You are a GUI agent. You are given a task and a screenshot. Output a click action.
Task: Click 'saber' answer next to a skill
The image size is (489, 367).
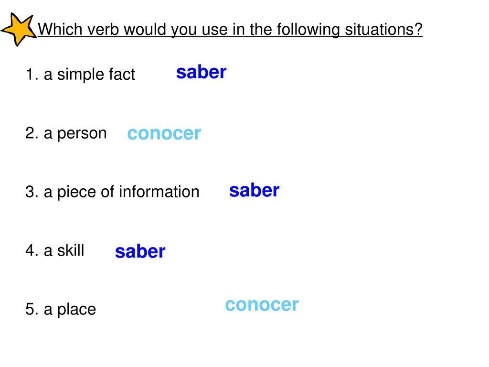coord(140,251)
